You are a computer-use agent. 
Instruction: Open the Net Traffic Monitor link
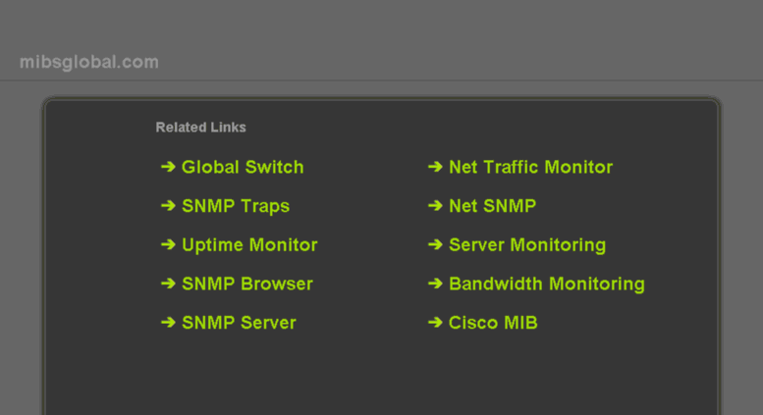[x=531, y=167]
